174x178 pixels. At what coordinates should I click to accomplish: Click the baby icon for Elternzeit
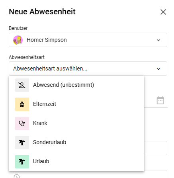22,104
